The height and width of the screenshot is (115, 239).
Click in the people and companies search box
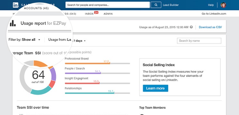[108, 5]
